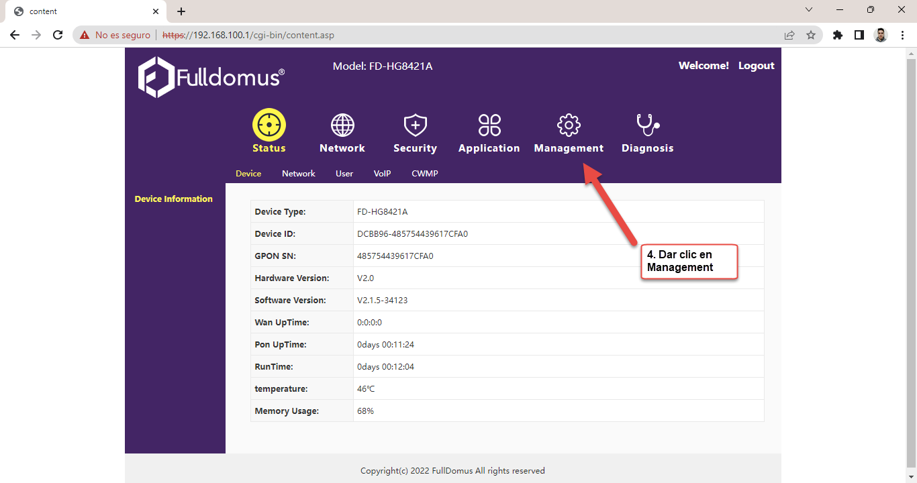Select the Device submenu tab
The image size is (917, 483).
click(x=248, y=173)
